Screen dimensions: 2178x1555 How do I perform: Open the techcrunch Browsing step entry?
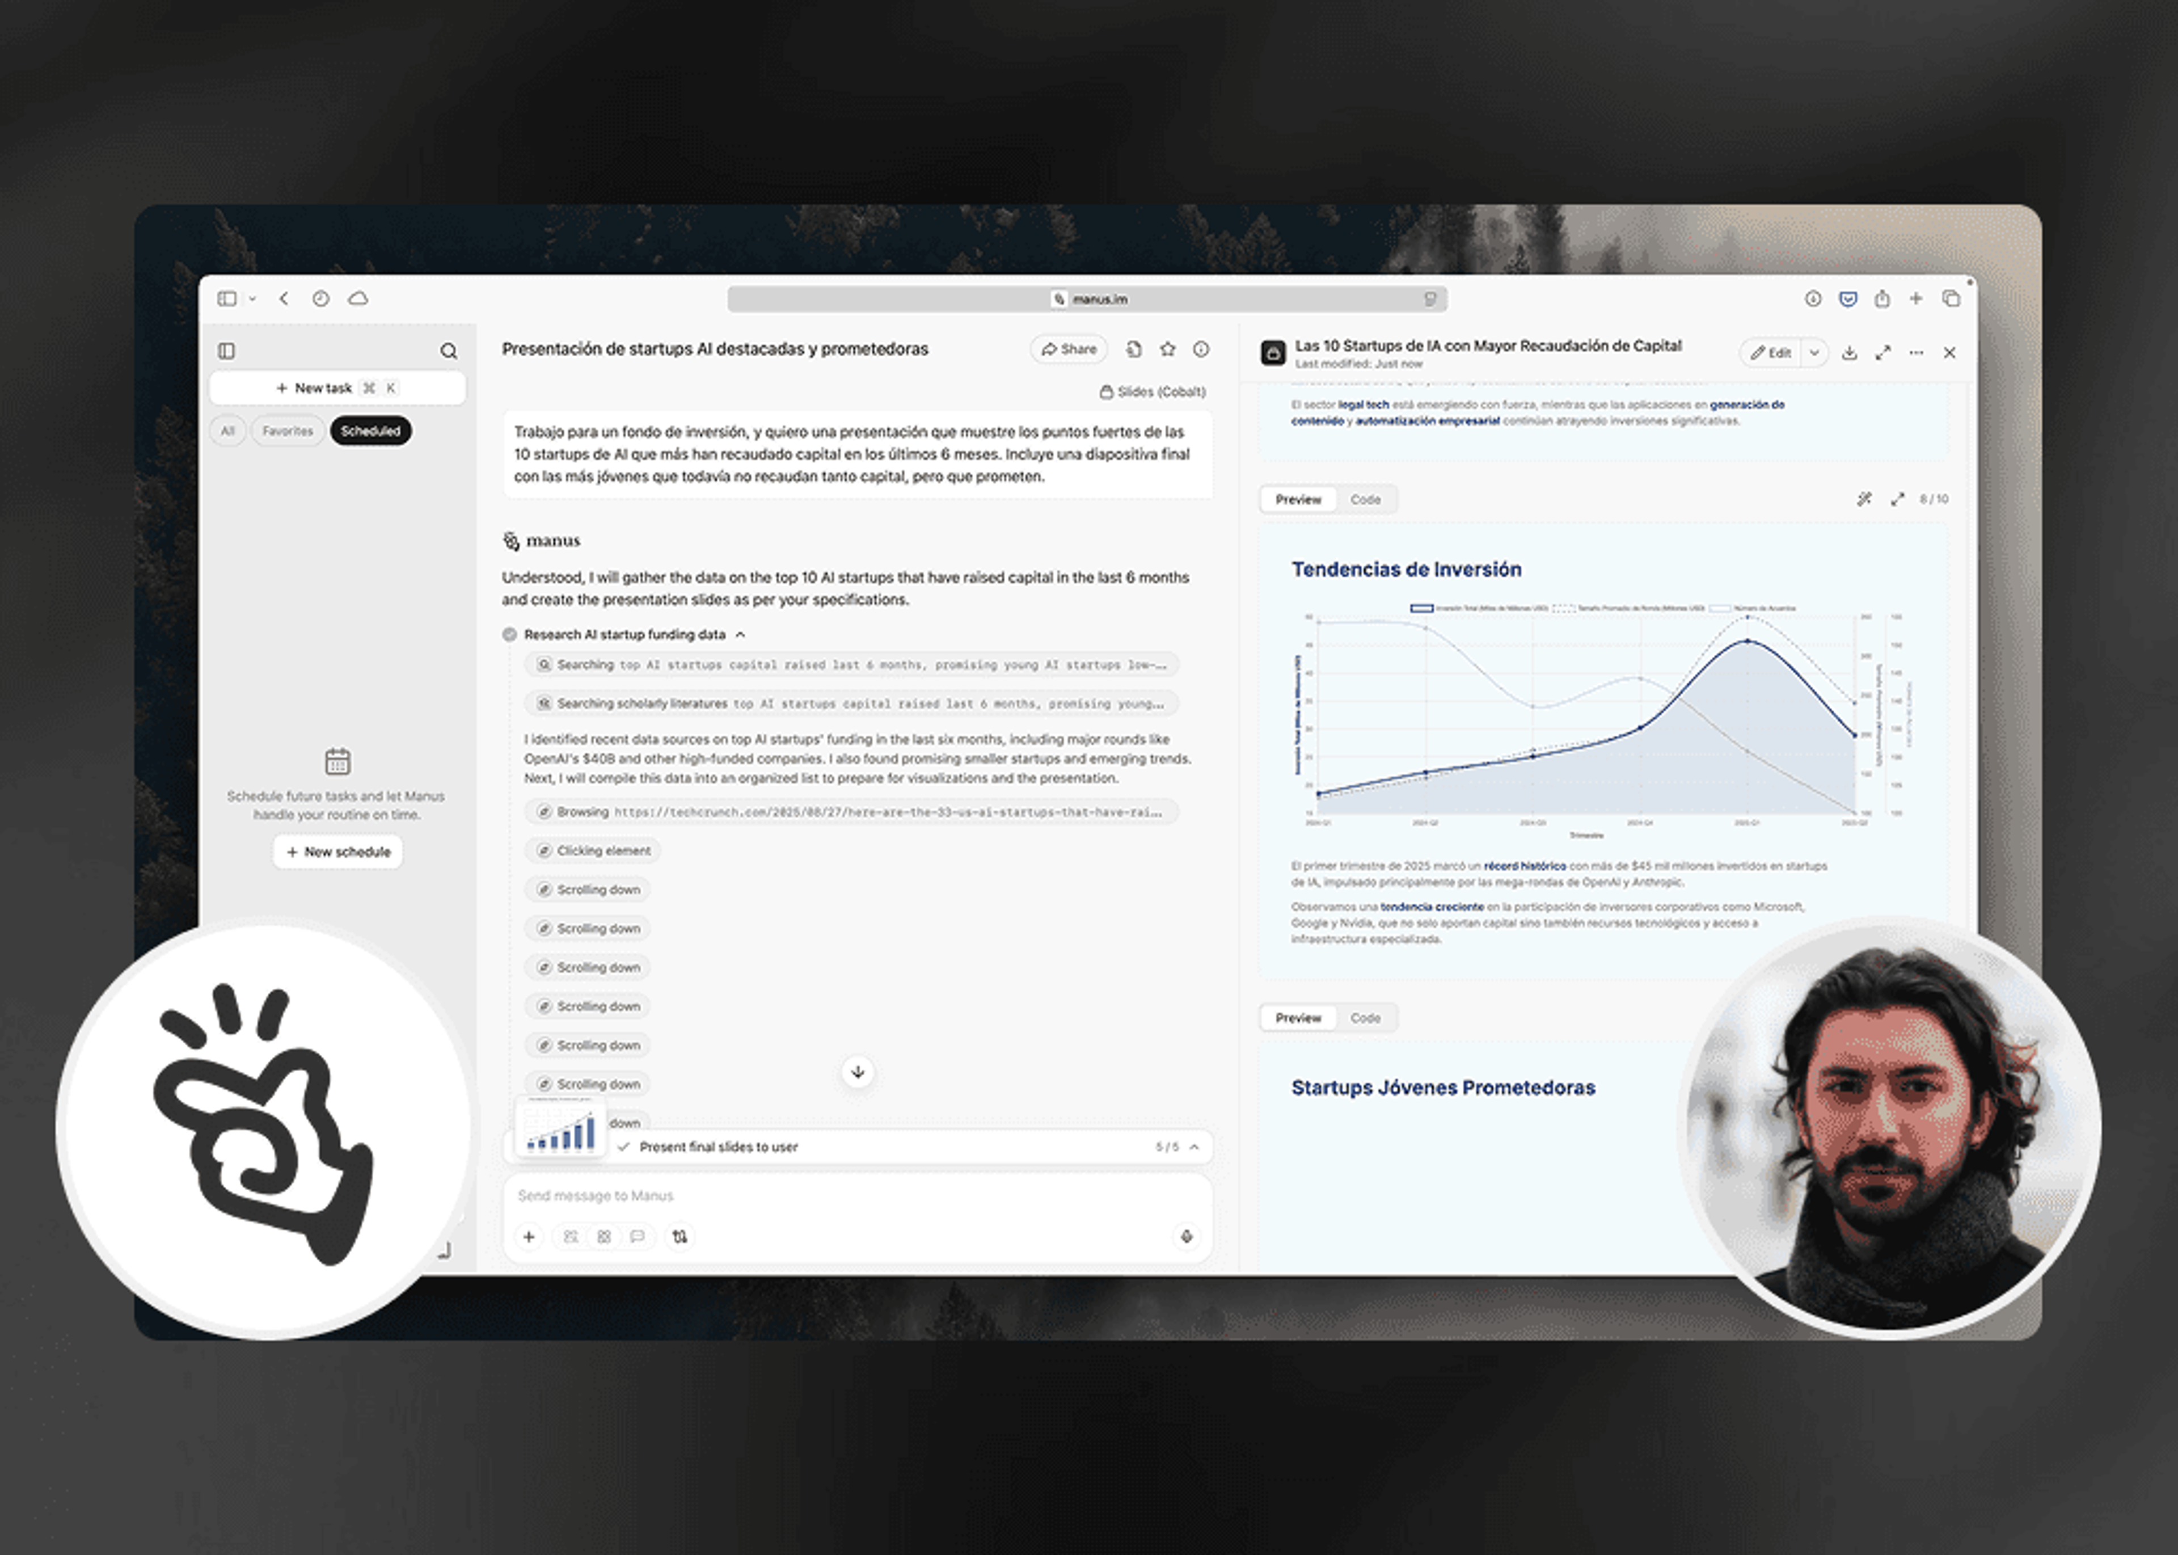pos(851,812)
